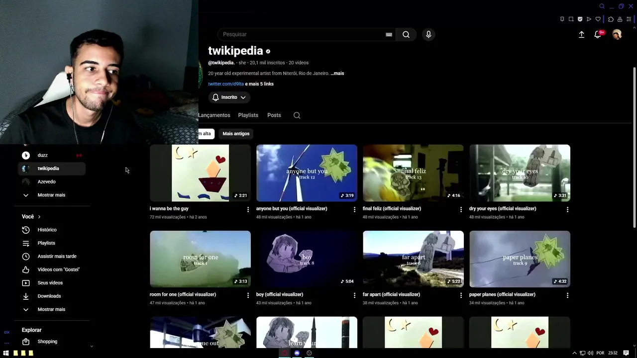The width and height of the screenshot is (637, 358).
Task: Open options menu for 'final feliz' video
Action: 461,210
